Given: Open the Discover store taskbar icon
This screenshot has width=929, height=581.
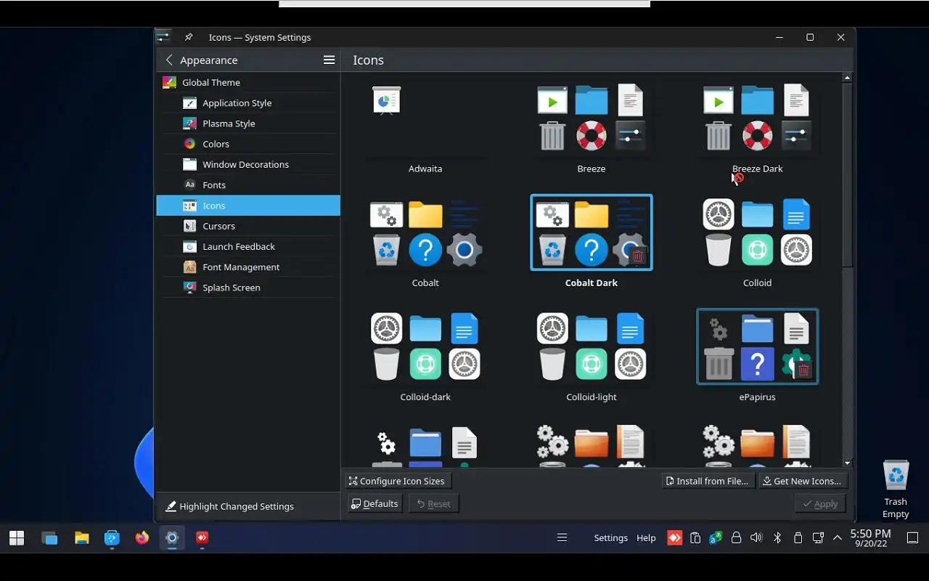Looking at the screenshot, I should coord(112,538).
